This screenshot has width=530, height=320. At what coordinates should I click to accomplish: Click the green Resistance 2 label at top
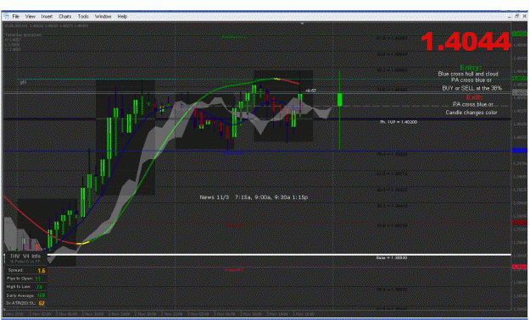pyautogui.click(x=234, y=36)
